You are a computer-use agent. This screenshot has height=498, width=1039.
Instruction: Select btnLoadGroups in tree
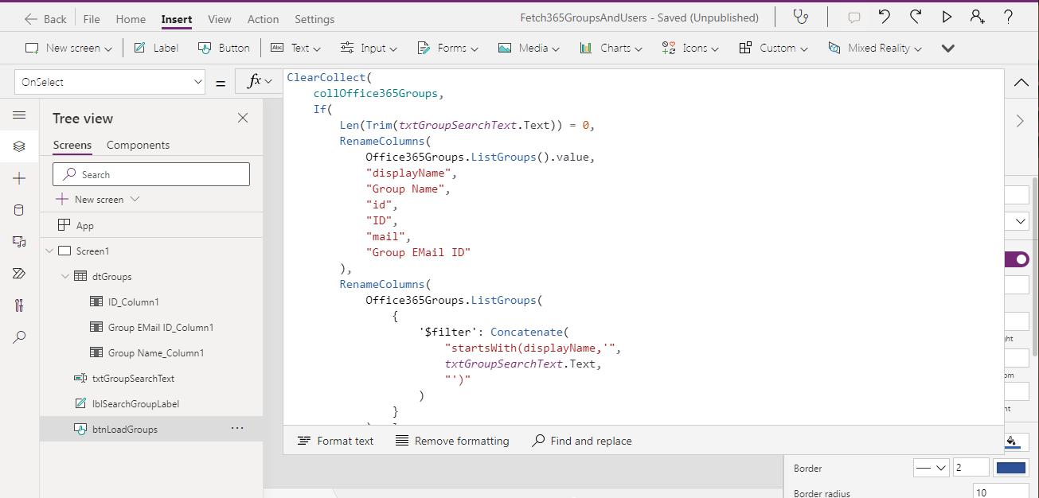[151, 429]
